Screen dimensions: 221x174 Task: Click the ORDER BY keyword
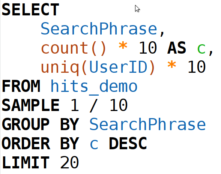tap(40, 143)
